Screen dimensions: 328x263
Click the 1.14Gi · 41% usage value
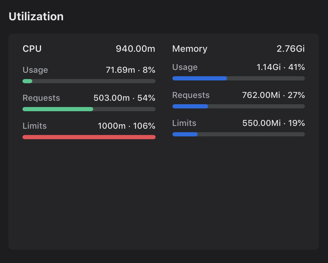click(x=281, y=67)
